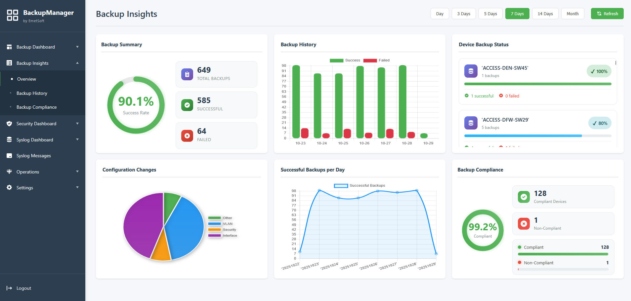Expand the Security Dashboard menu
The height and width of the screenshot is (301, 631).
tap(77, 123)
